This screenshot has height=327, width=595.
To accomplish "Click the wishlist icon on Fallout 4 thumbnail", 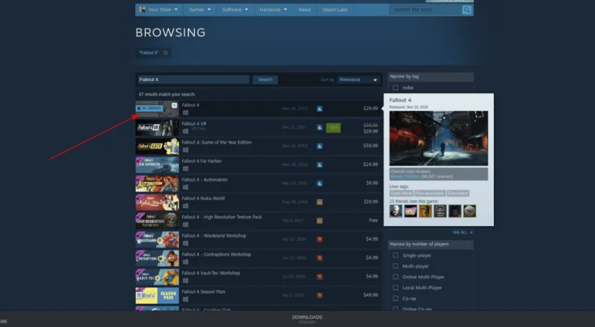I will pyautogui.click(x=174, y=105).
